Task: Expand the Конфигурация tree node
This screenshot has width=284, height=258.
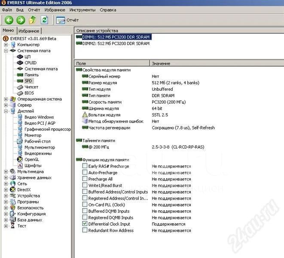Action: click(6, 214)
